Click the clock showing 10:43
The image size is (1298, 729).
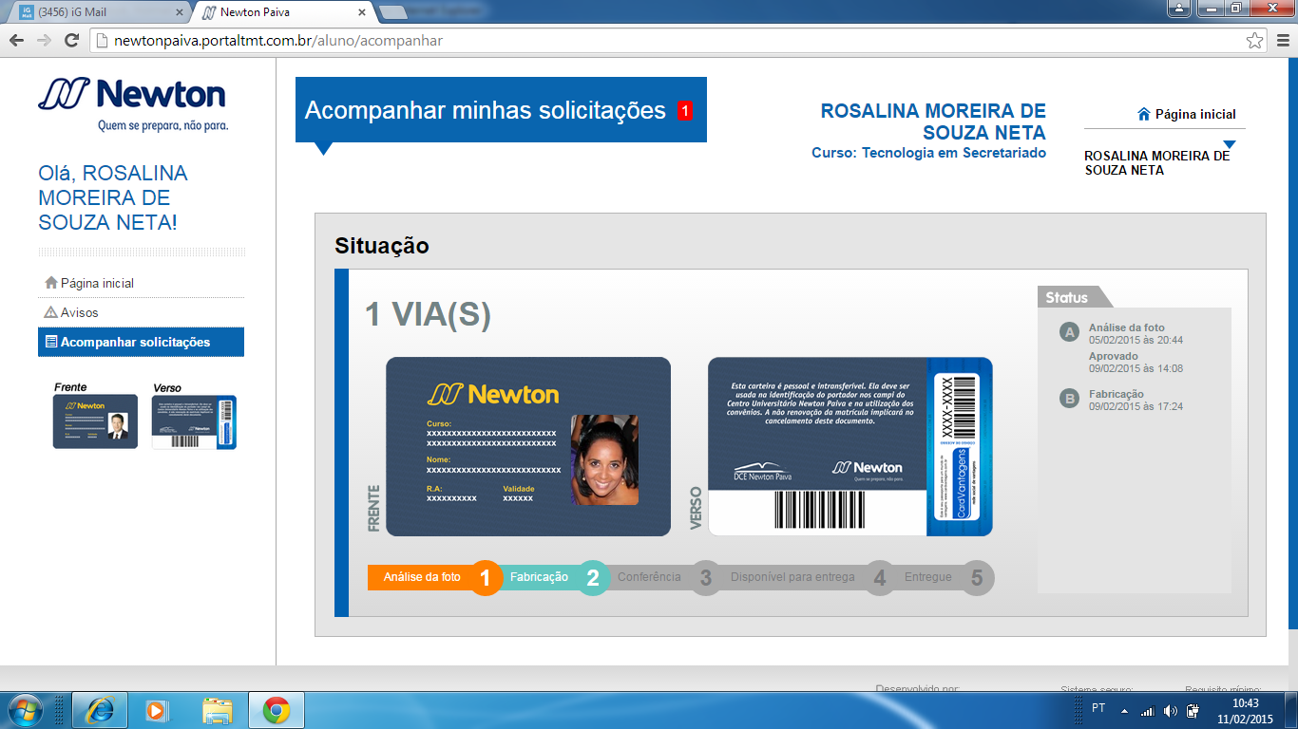click(1245, 703)
